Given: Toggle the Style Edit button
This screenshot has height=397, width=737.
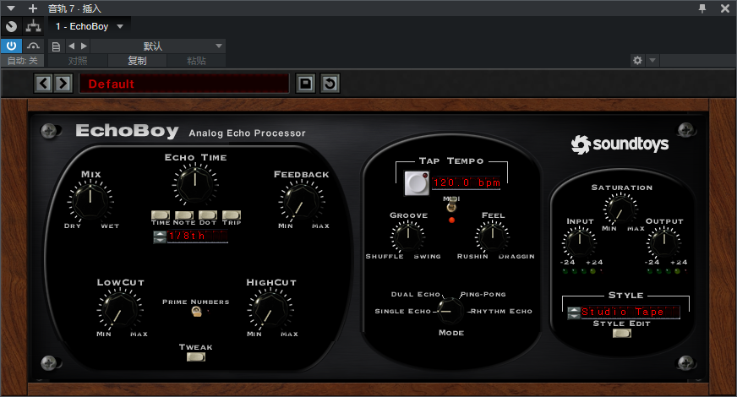Looking at the screenshot, I should click(x=622, y=333).
